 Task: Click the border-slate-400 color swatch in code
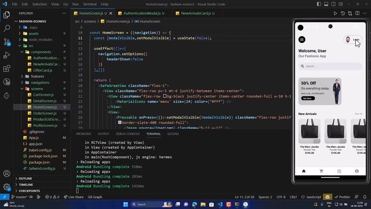120,122
